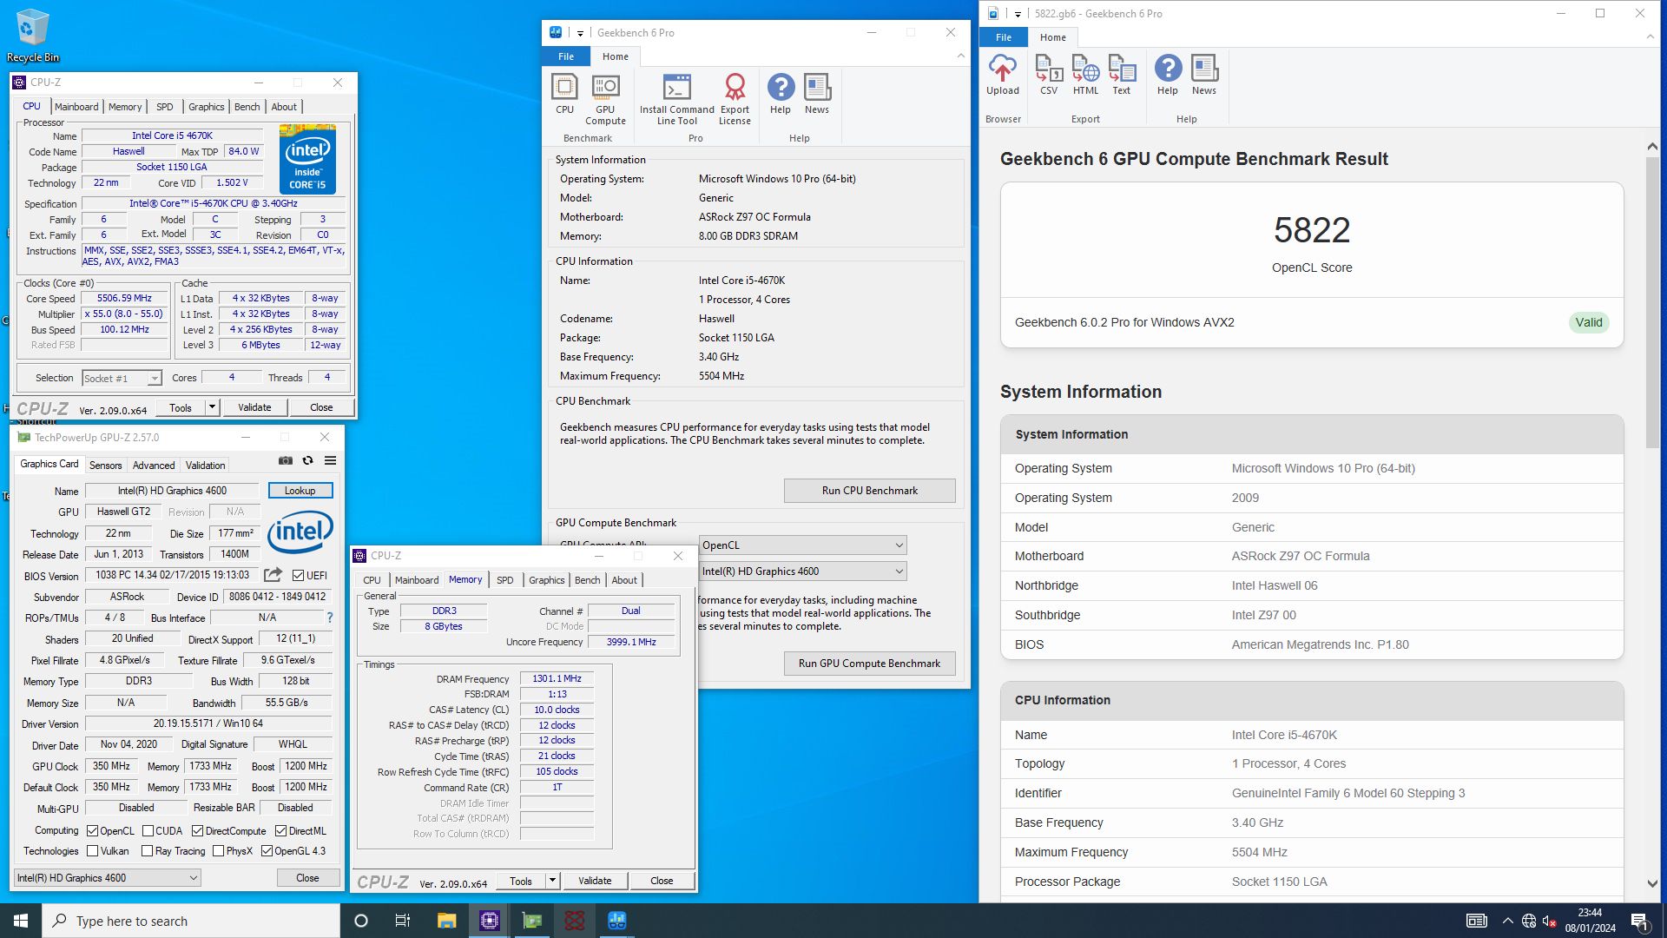This screenshot has width=1667, height=938.
Task: Toggle CUDA checkbox in GPU-Z
Action: (x=148, y=831)
